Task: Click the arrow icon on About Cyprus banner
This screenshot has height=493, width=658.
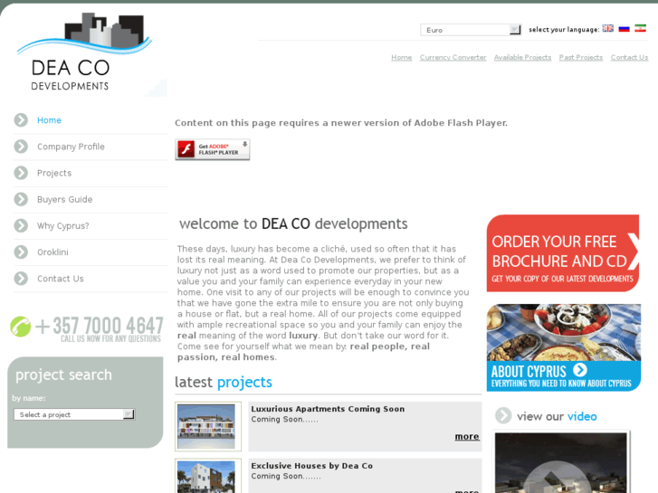Action: [580, 370]
